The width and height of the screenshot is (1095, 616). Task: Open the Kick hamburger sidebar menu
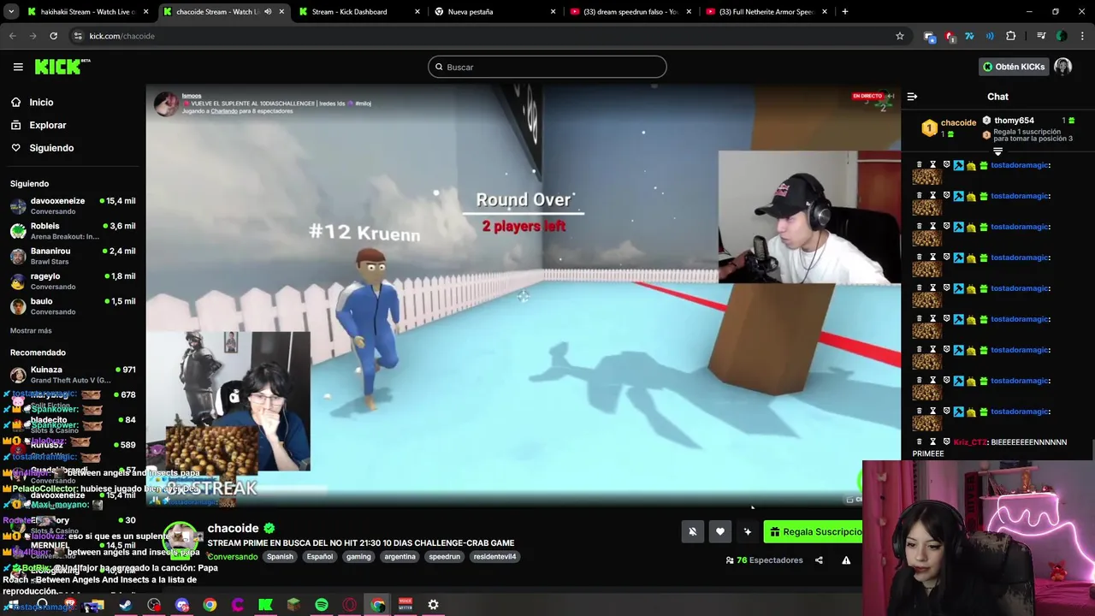tap(18, 67)
